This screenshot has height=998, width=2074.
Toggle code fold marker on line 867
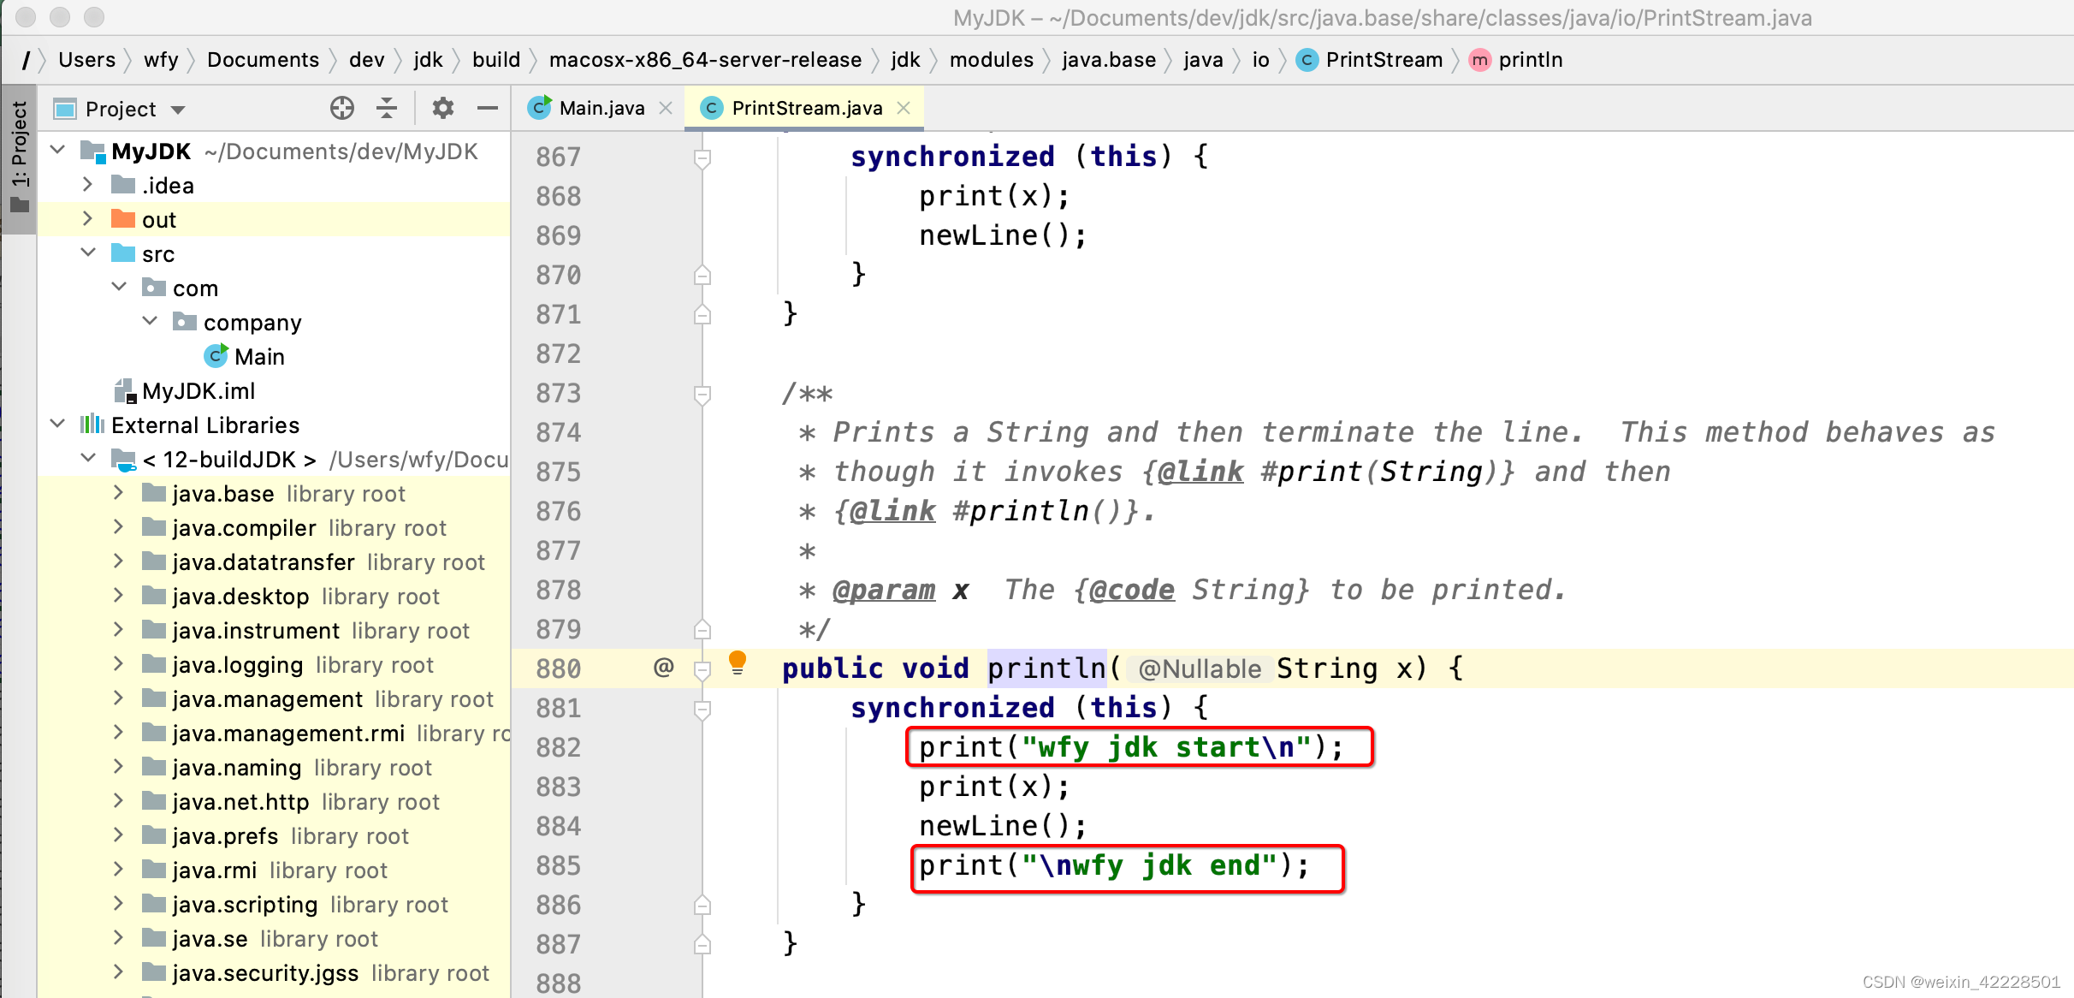702,158
